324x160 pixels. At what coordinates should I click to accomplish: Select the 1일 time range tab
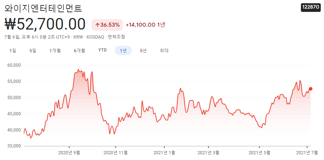[13, 50]
